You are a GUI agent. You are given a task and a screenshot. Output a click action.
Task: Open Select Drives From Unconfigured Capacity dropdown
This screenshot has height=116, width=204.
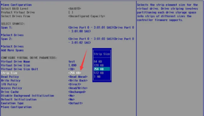[87, 16]
